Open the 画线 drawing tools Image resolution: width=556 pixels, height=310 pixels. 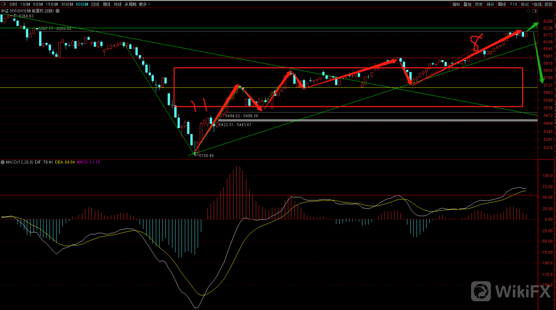click(x=502, y=4)
